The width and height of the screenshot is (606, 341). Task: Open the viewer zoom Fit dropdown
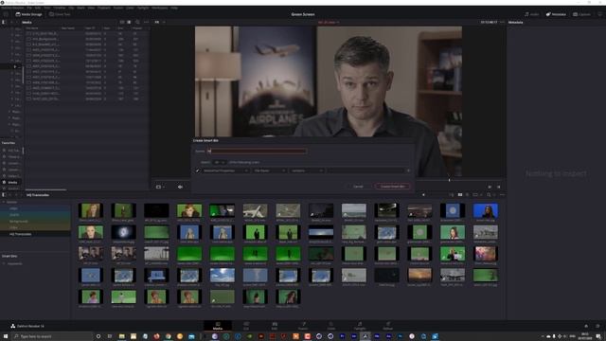click(x=159, y=23)
